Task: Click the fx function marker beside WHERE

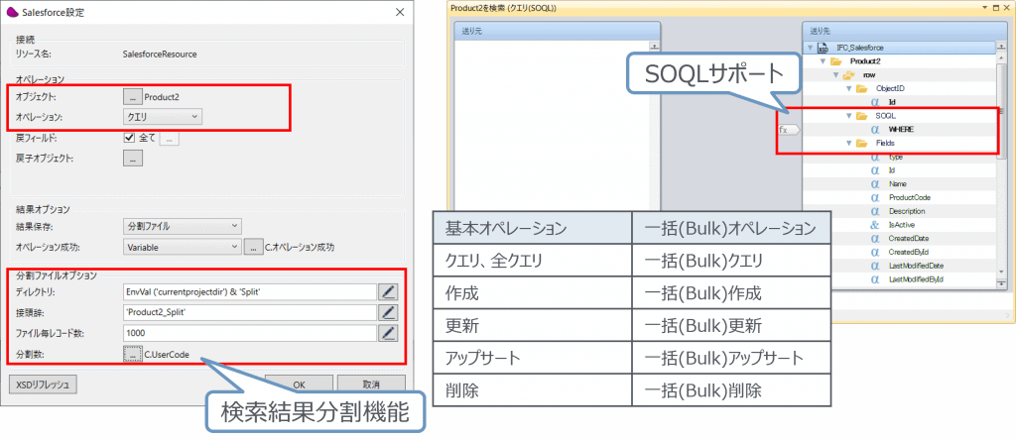Action: pyautogui.click(x=787, y=130)
